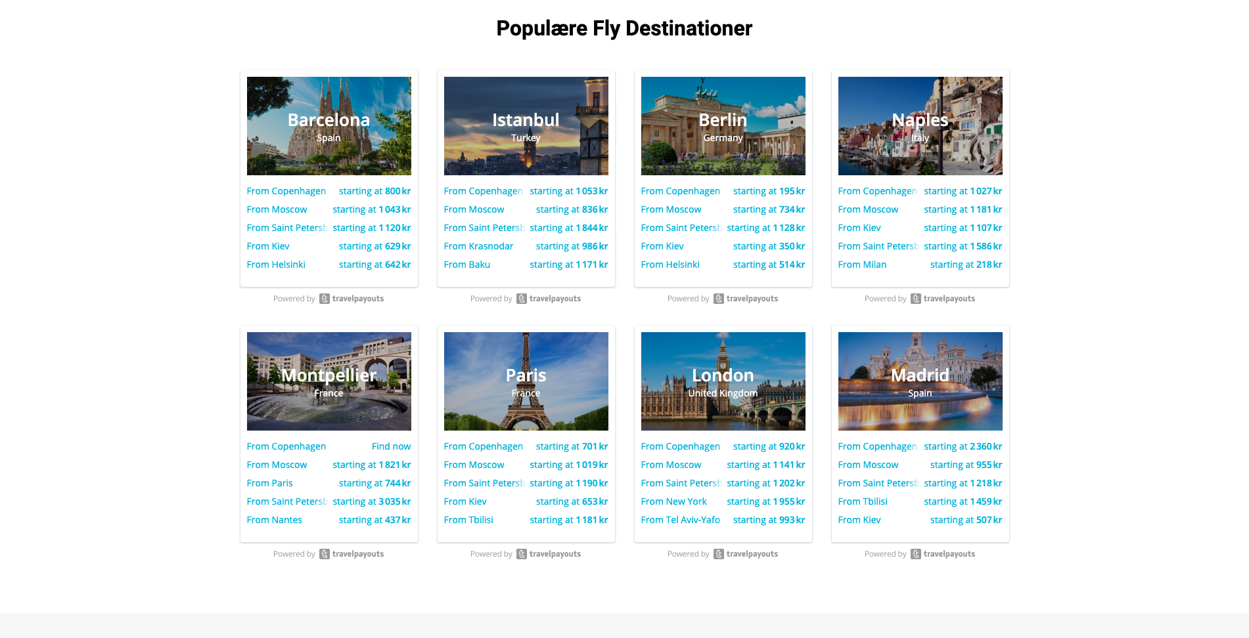
Task: Open the Istanbul destination image
Action: (526, 126)
